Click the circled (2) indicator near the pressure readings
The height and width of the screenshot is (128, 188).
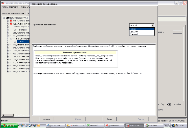tap(169, 104)
